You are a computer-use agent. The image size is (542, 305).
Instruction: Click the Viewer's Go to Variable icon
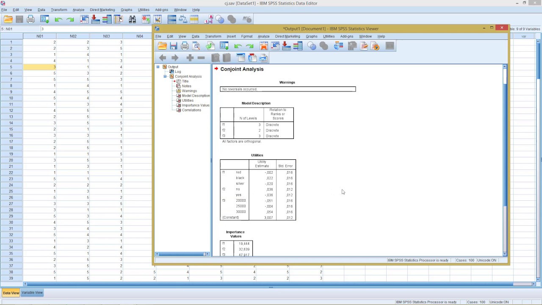[286, 46]
